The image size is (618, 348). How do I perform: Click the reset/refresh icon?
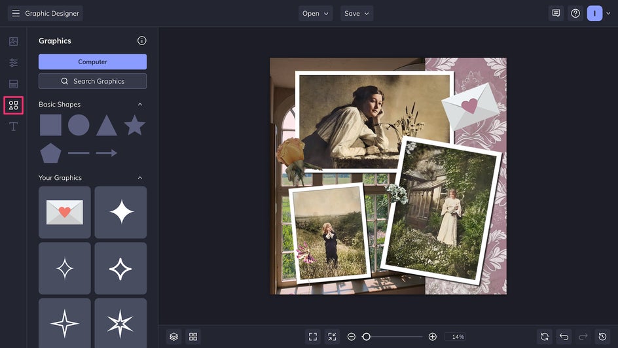[x=545, y=337]
